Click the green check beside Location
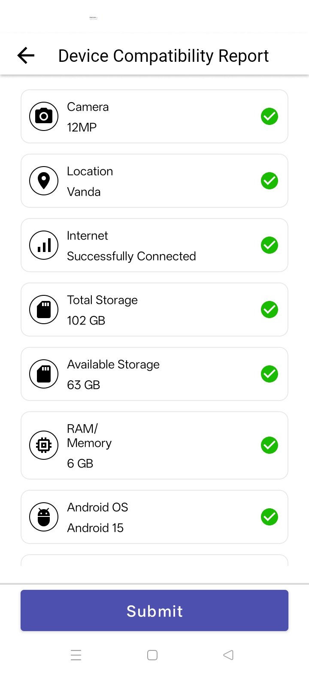 click(x=270, y=181)
